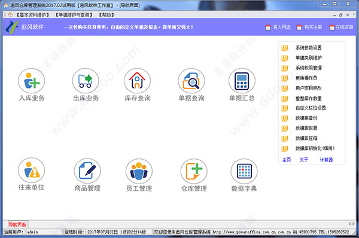
Task: Click the tab scroll arrows at bottom right
Action: pos(351,224)
